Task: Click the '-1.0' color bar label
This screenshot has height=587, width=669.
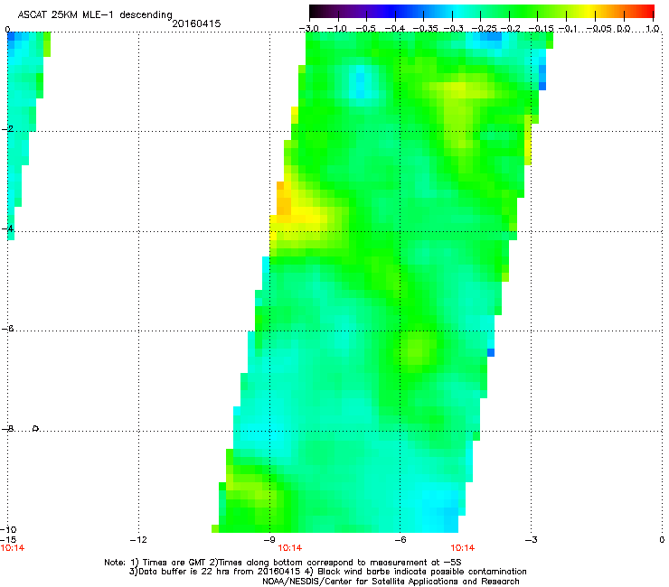Action: (337, 29)
